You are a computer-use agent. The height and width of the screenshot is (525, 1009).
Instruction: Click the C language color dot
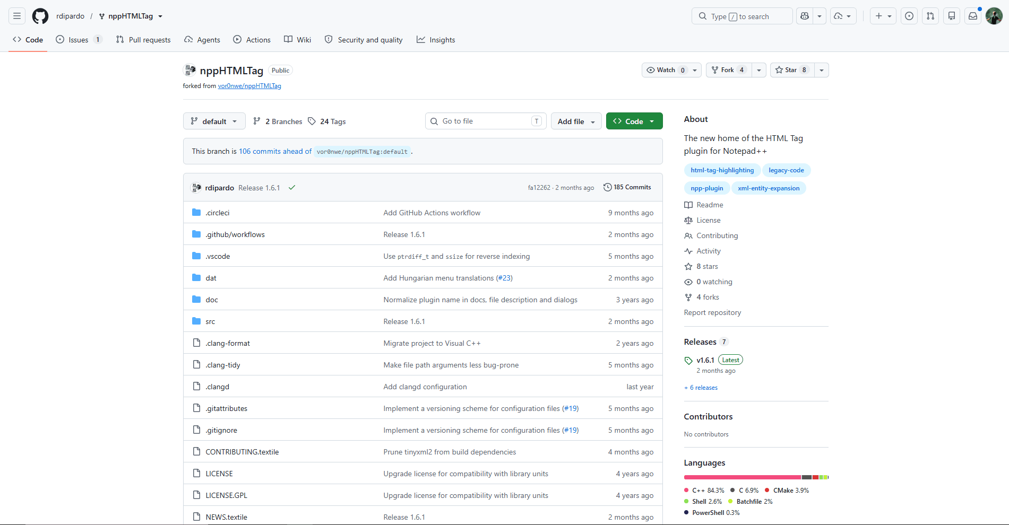pyautogui.click(x=732, y=491)
